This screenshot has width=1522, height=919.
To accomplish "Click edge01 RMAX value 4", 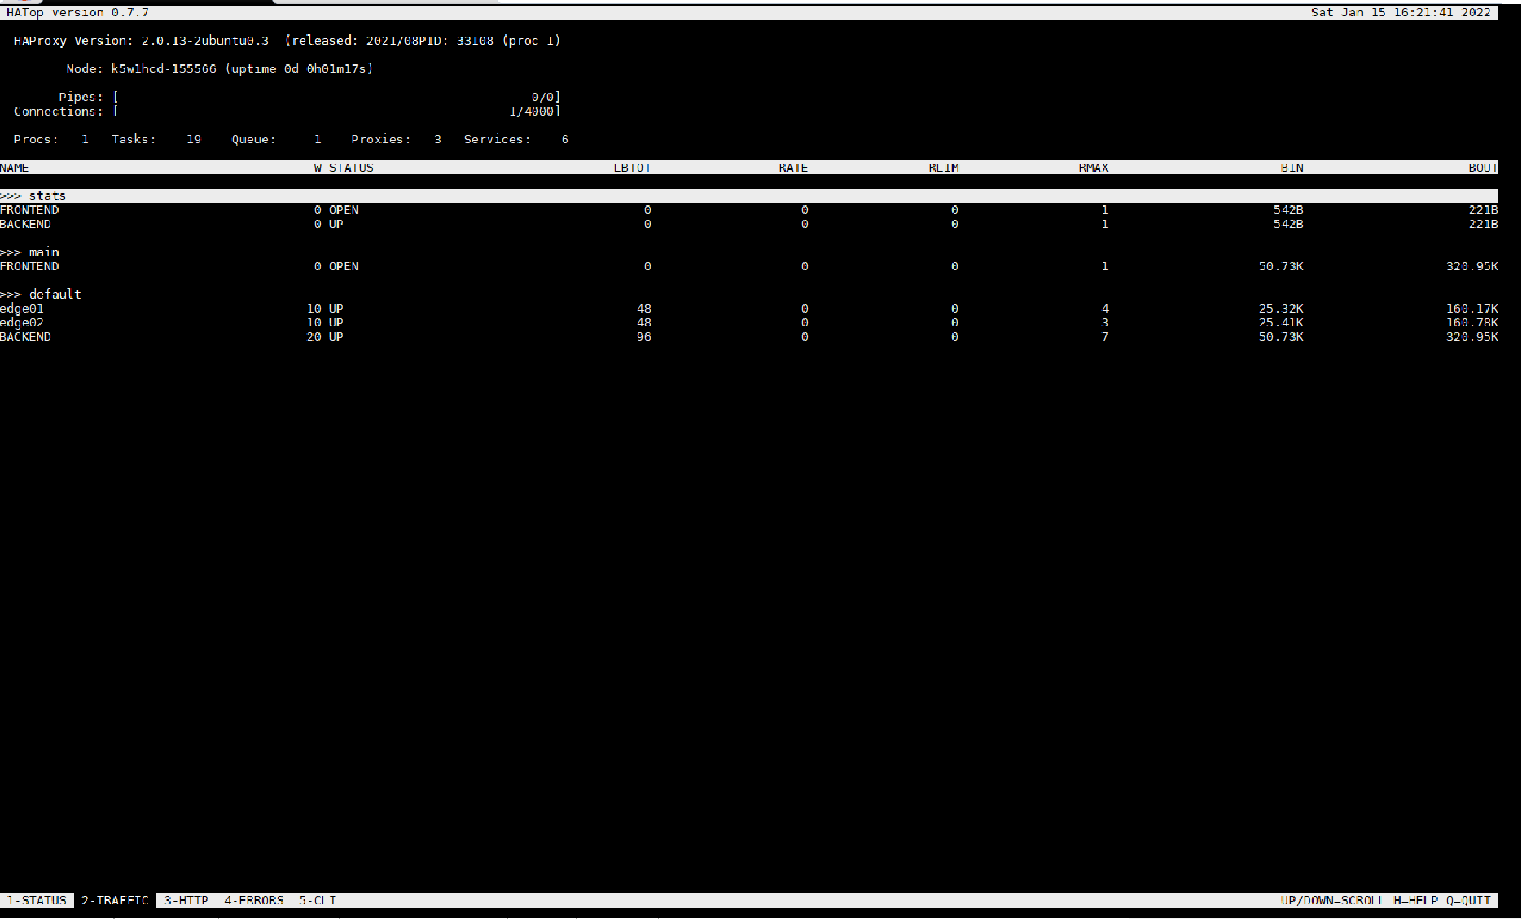I will pyautogui.click(x=1105, y=309).
